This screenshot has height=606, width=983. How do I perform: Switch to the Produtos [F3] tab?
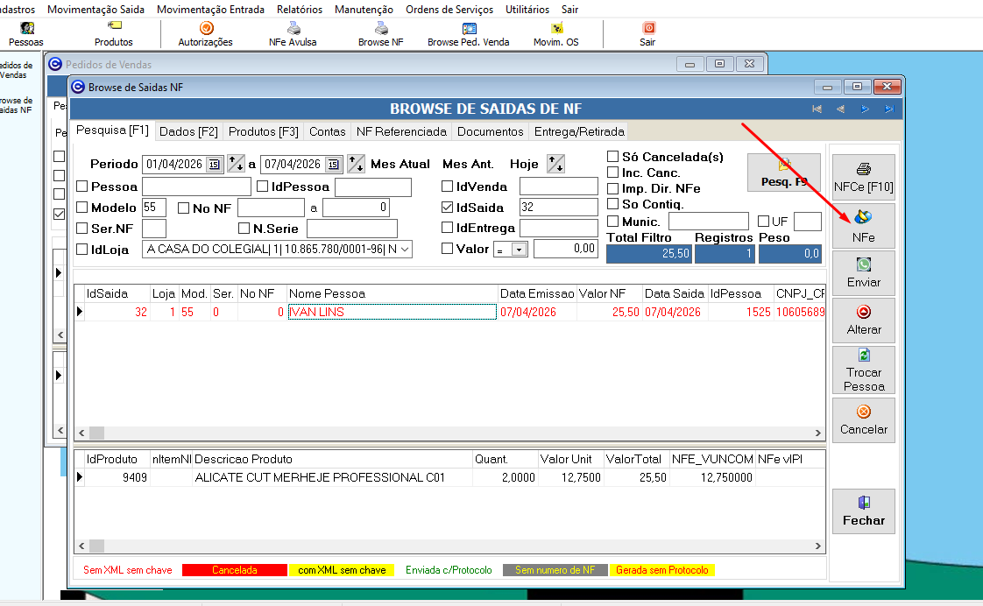pos(264,131)
